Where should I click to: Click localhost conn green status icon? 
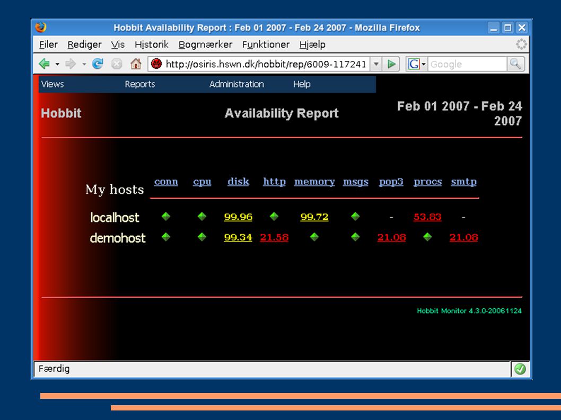pos(165,216)
